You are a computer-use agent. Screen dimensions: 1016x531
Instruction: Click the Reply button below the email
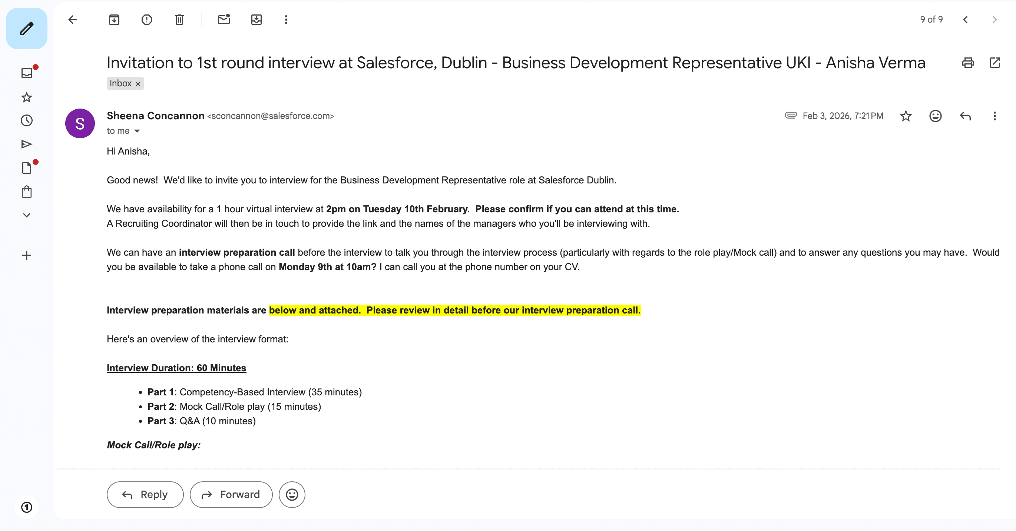click(x=145, y=494)
